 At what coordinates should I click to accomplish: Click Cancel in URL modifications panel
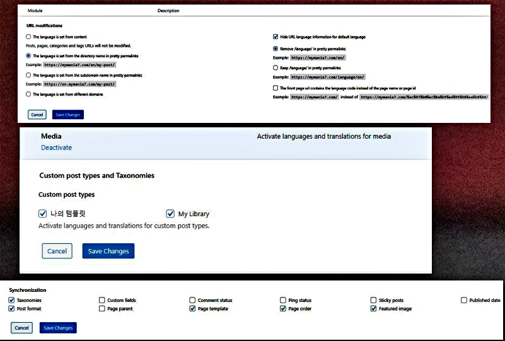(37, 115)
